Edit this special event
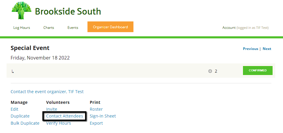The height and width of the screenshot is (133, 283). pos(15,109)
